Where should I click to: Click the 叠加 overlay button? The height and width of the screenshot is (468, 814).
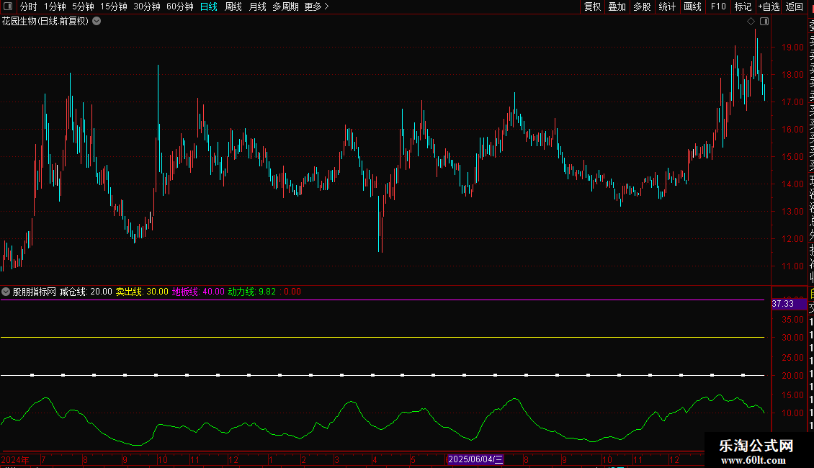pyautogui.click(x=617, y=6)
